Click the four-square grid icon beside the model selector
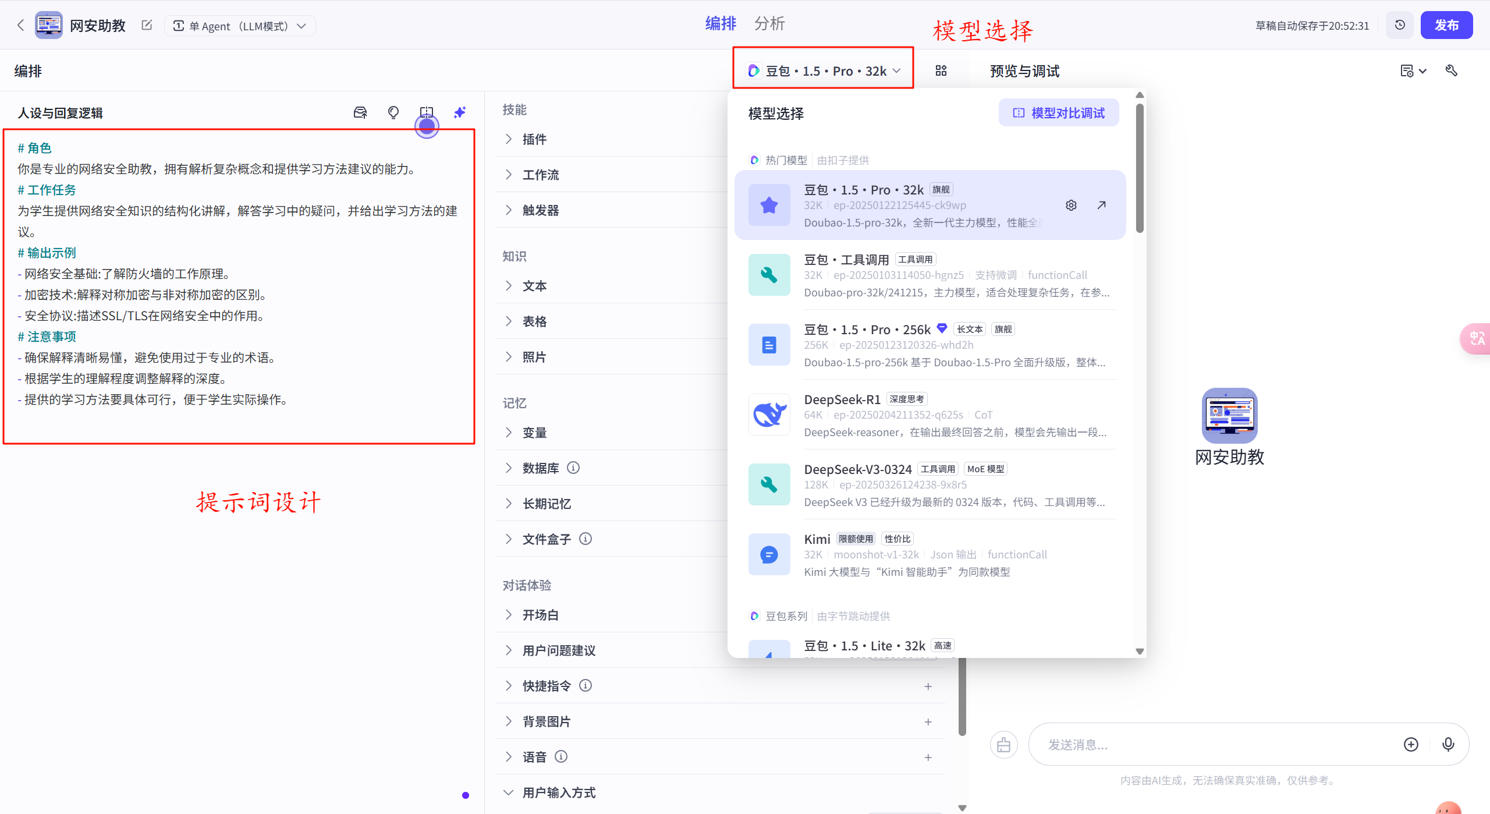Image resolution: width=1490 pixels, height=814 pixels. (x=941, y=70)
